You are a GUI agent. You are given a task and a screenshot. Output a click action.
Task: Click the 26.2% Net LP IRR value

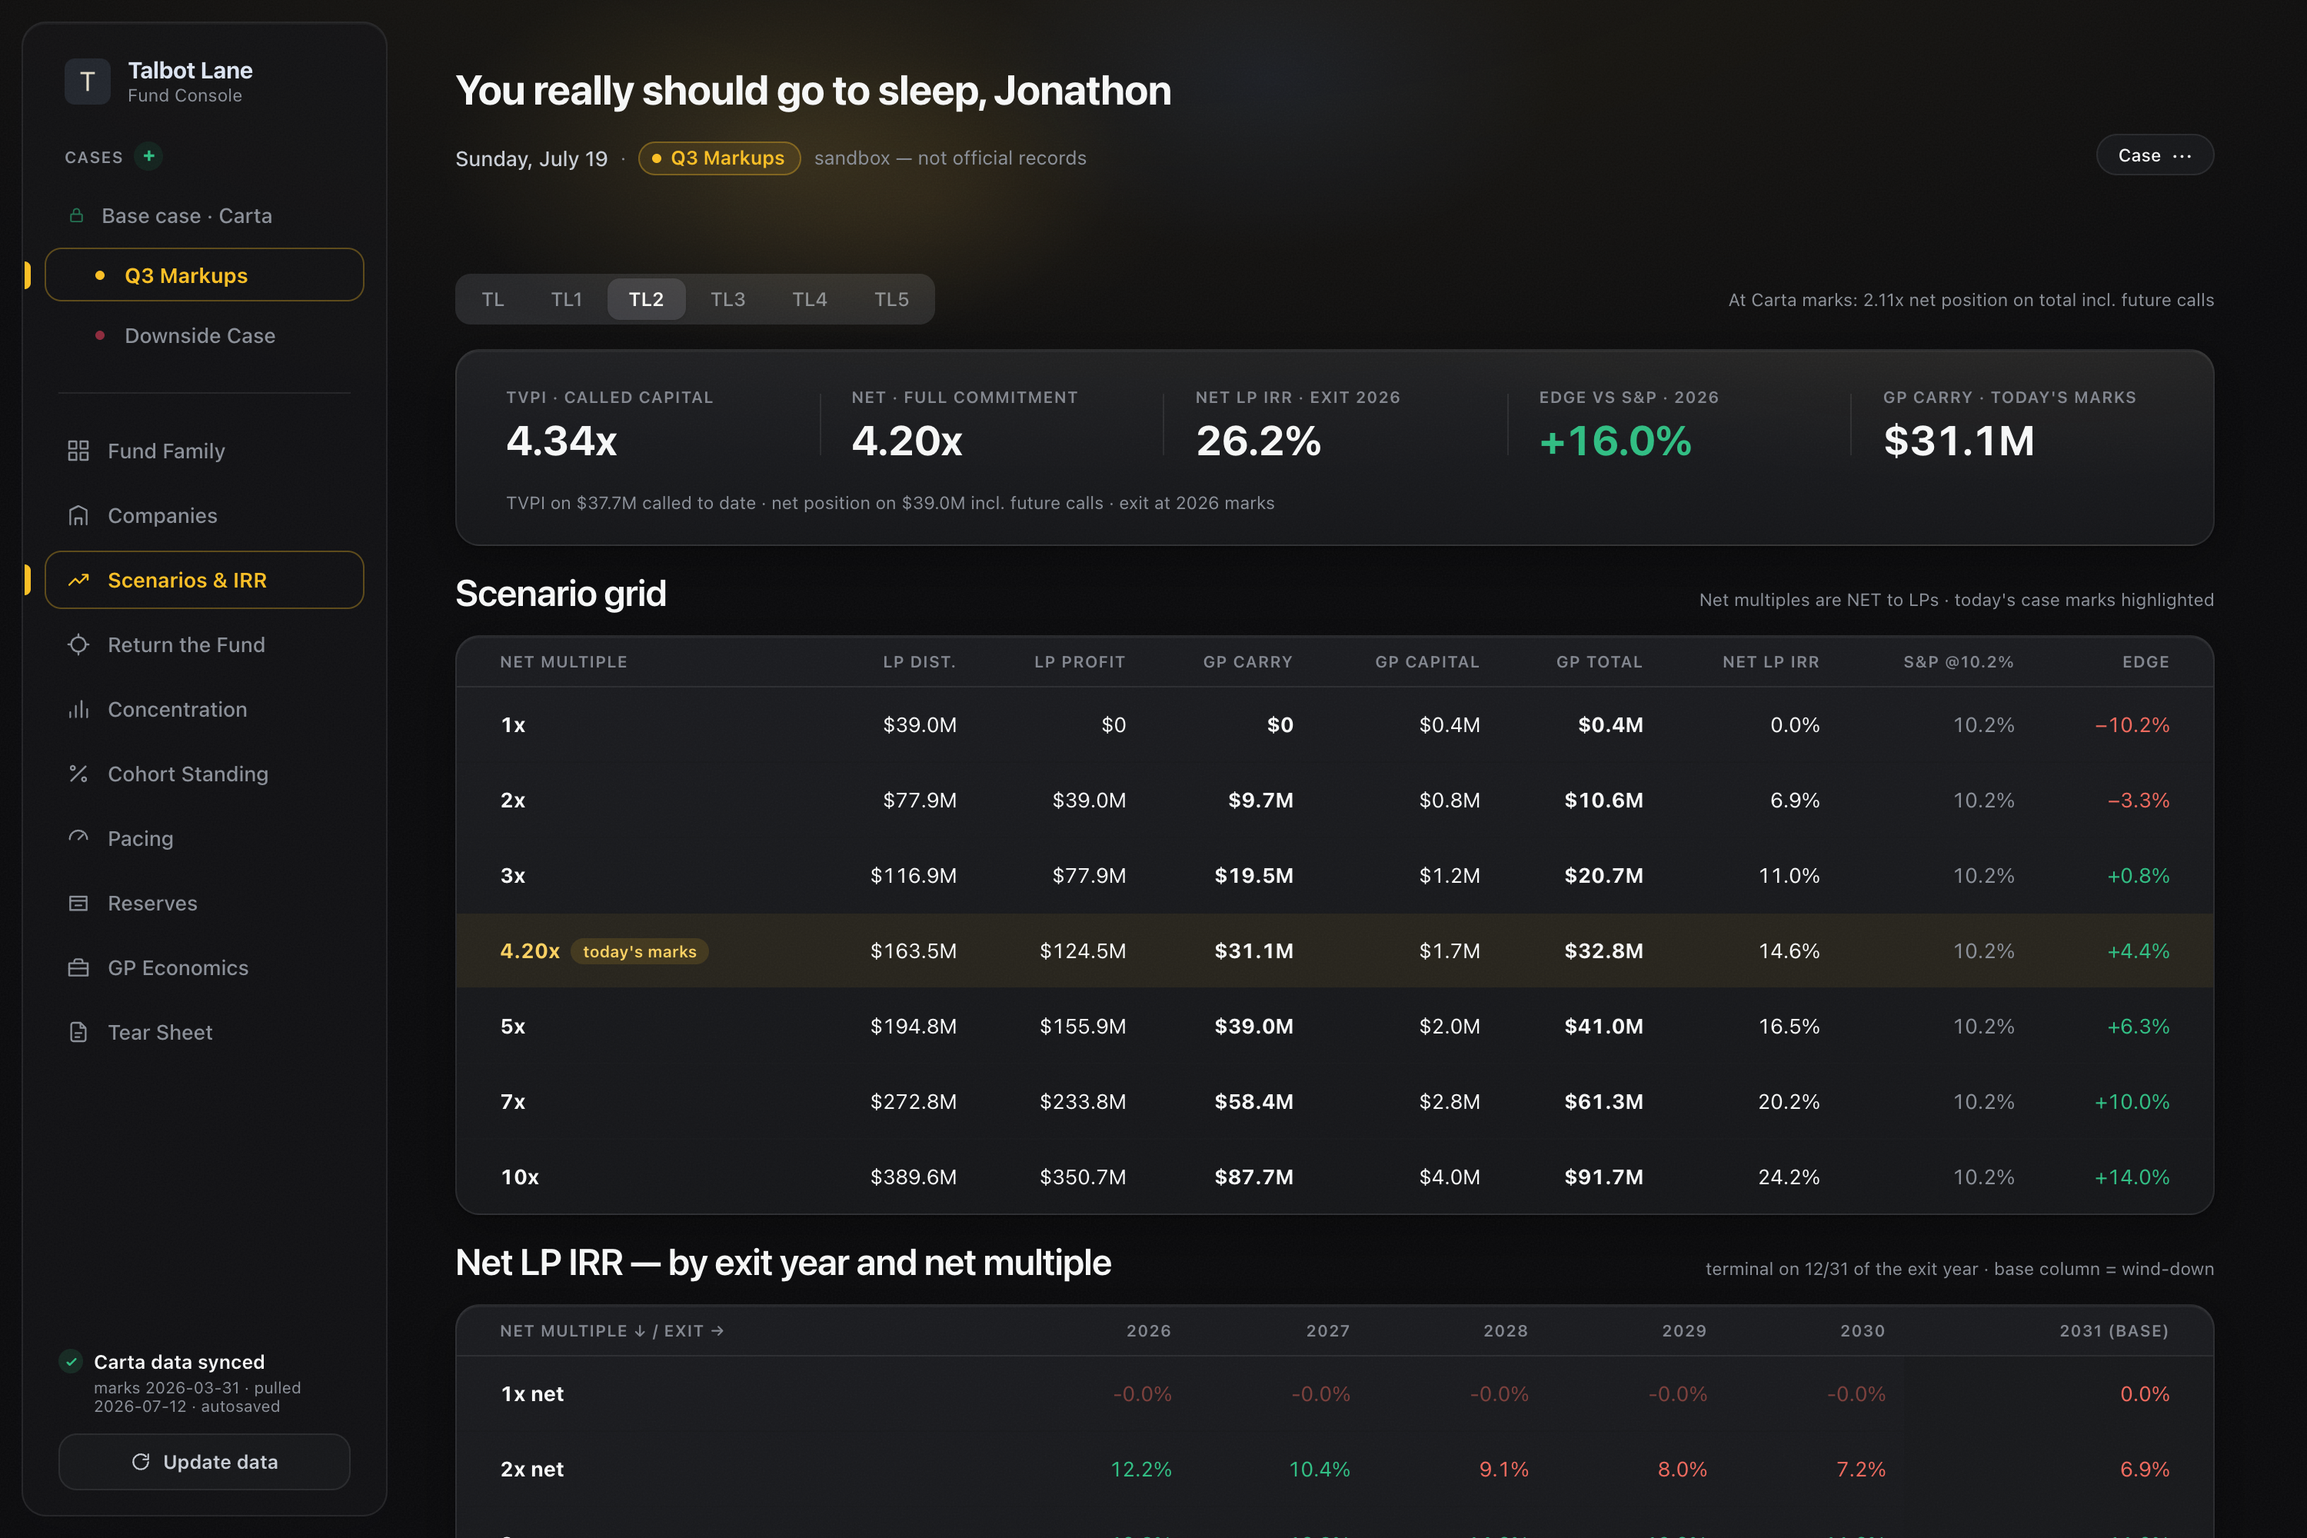[1258, 441]
